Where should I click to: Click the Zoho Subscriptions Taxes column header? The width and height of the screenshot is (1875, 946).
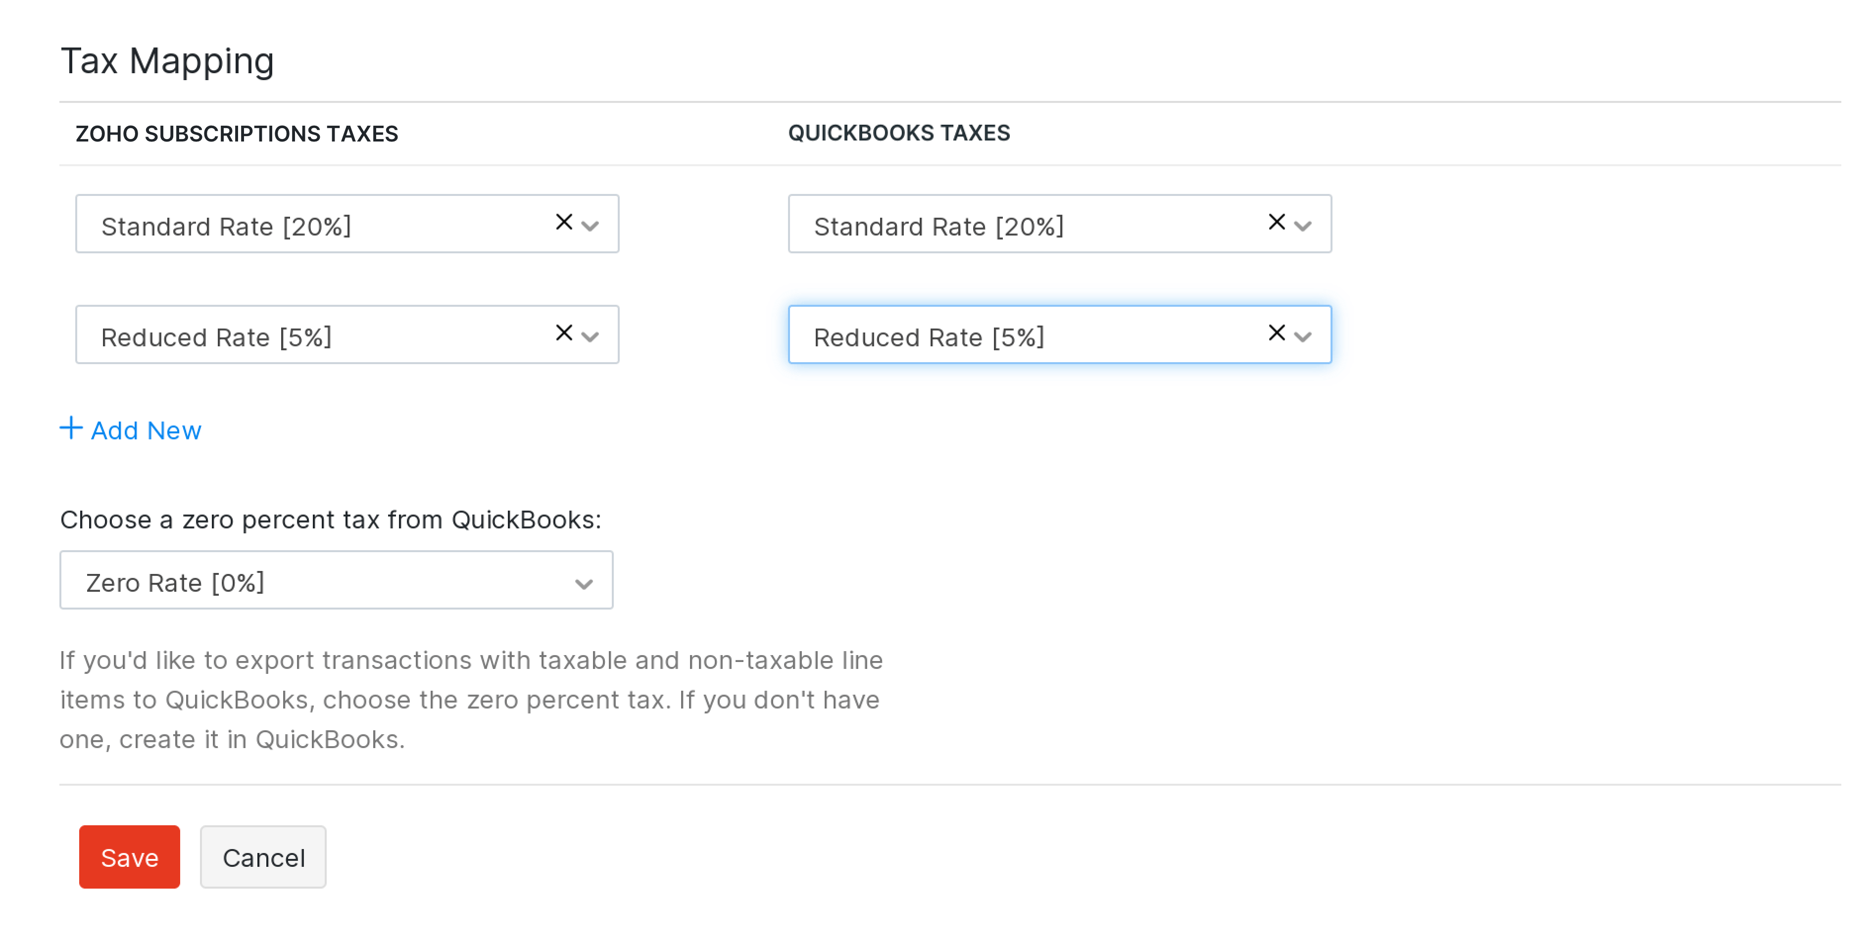pos(237,134)
